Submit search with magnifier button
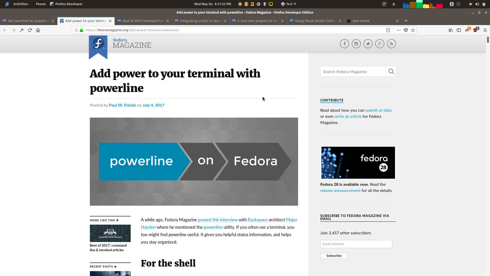 pos(391,72)
